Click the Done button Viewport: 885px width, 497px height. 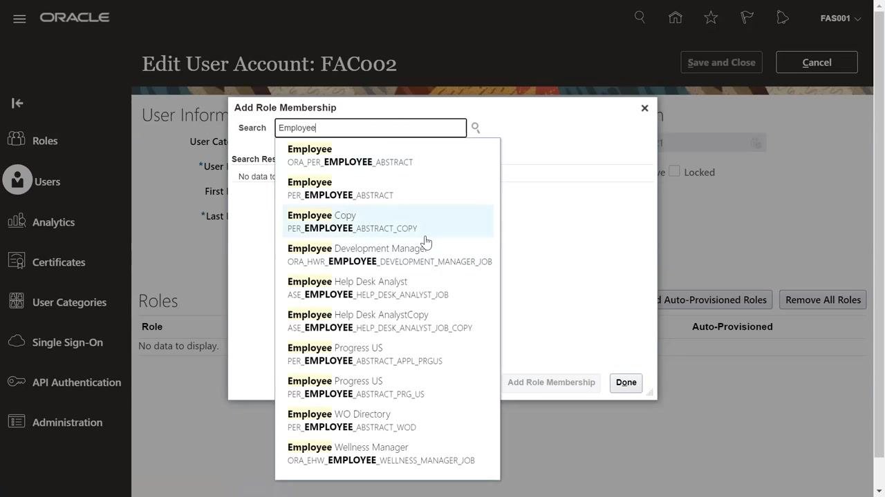point(626,383)
